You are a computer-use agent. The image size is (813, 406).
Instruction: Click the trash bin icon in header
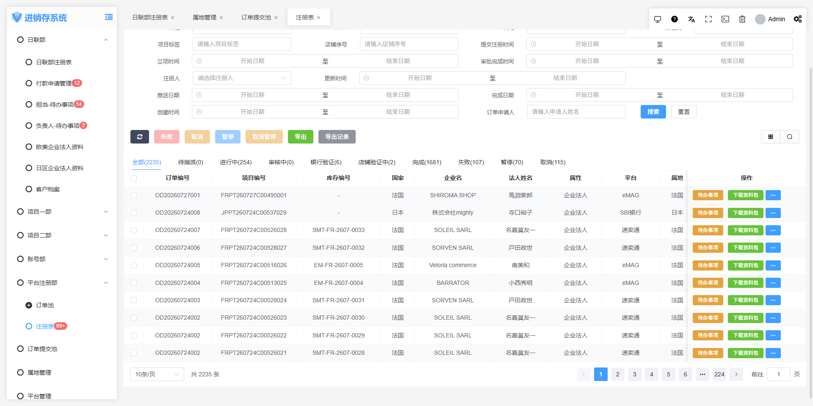coord(742,19)
